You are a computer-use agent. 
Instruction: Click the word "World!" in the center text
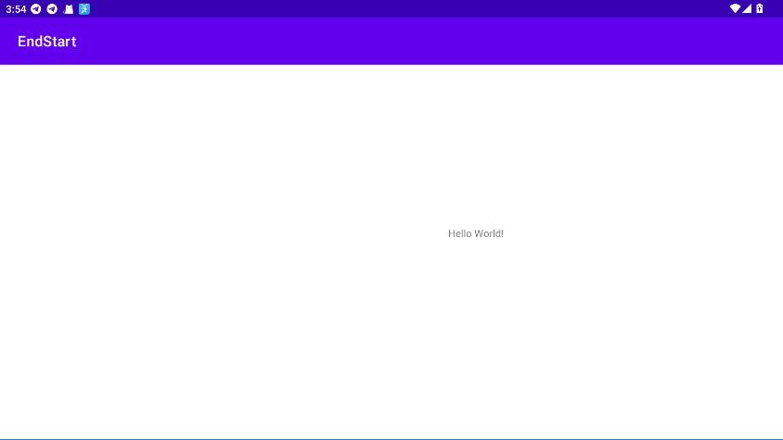[x=489, y=233]
